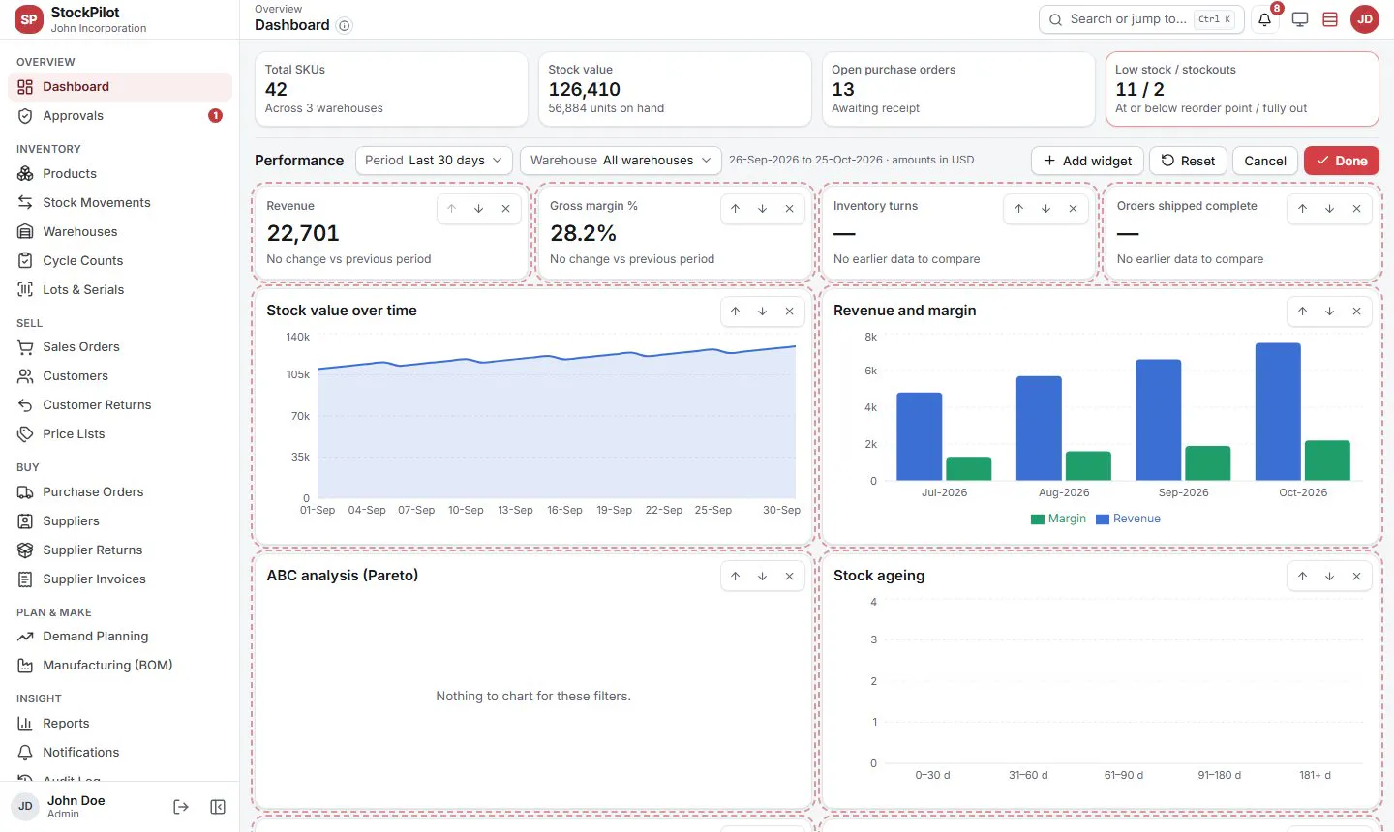The width and height of the screenshot is (1394, 832).
Task: Move the Gross margin % widget down
Action: (762, 209)
